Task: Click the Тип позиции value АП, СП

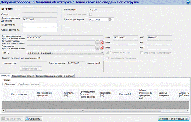Action: 101,10
